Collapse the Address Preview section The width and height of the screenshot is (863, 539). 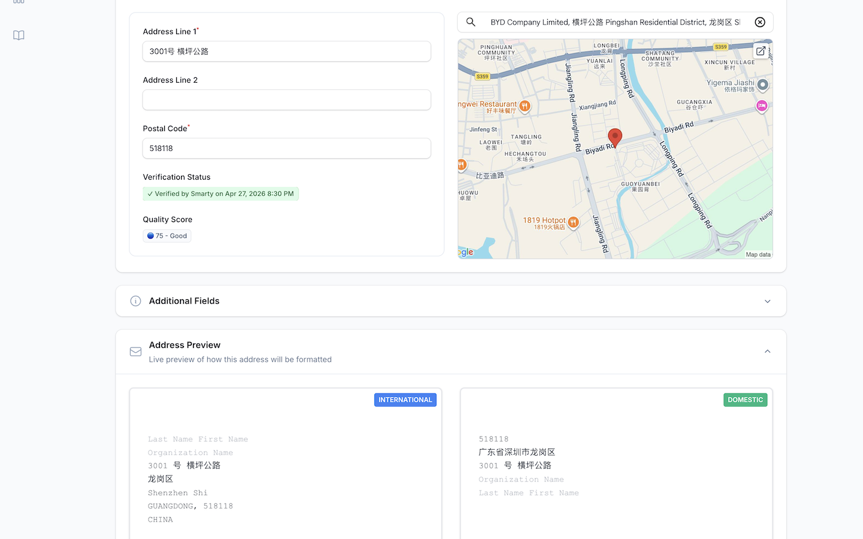(x=767, y=352)
